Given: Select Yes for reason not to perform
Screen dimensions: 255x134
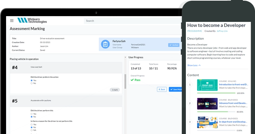Looking at the screenshot, I should tap(32, 125).
